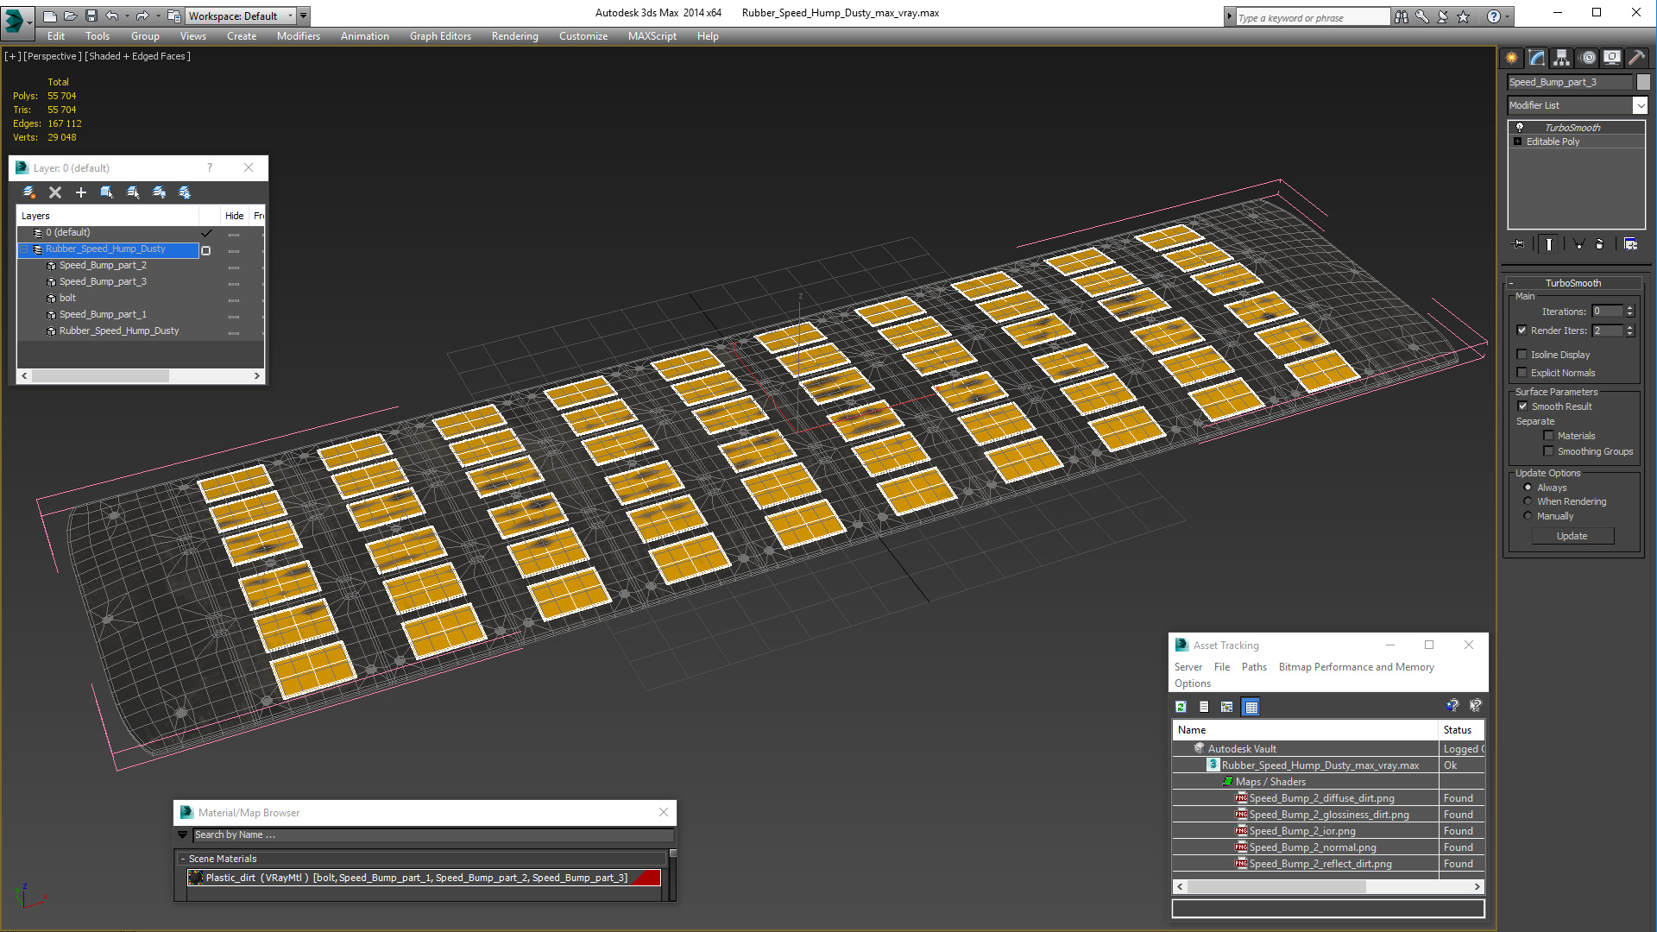The height and width of the screenshot is (932, 1657).
Task: Open the Rendering menu
Action: point(515,36)
